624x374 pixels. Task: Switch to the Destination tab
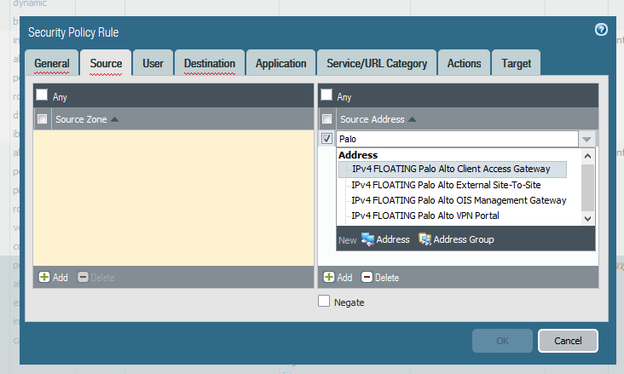(x=210, y=63)
